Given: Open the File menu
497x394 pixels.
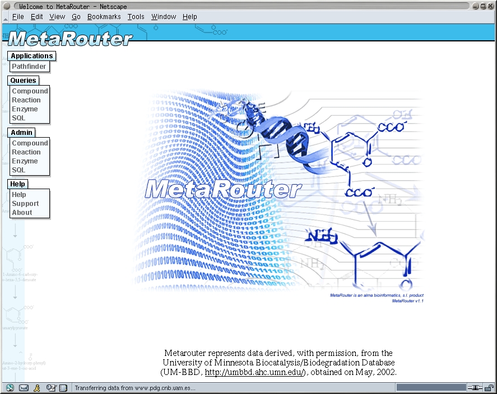Looking at the screenshot, I should [18, 17].
